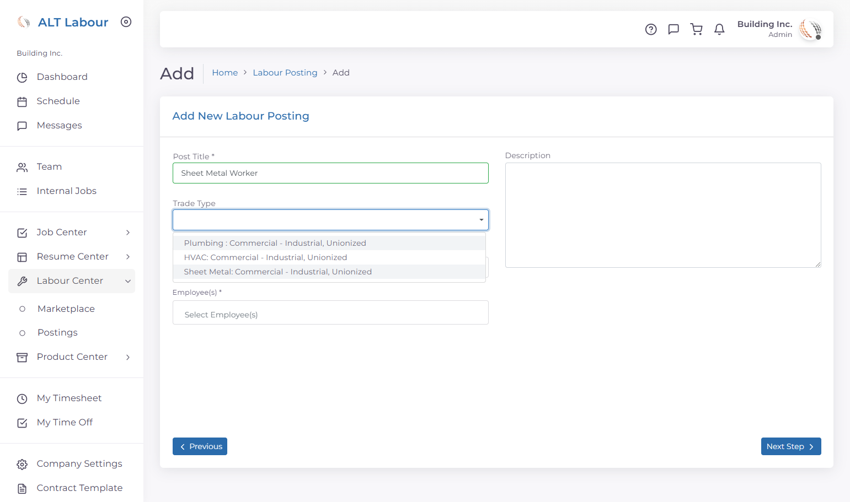Viewport: 850px width, 502px height.
Task: Open the shopping cart icon
Action: click(x=697, y=29)
